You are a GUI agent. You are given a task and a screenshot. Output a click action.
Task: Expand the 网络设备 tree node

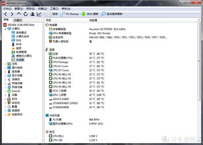click(5, 87)
